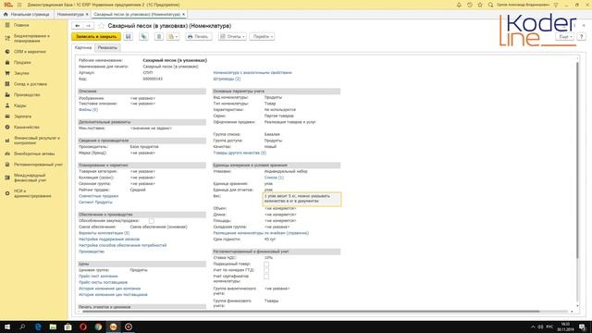This screenshot has height=333, width=592.
Task: Open Совместные продажи link
Action: (98, 196)
